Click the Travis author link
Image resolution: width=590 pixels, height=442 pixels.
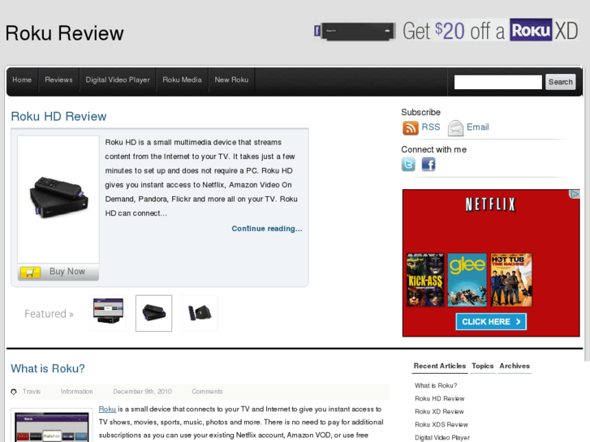[31, 392]
